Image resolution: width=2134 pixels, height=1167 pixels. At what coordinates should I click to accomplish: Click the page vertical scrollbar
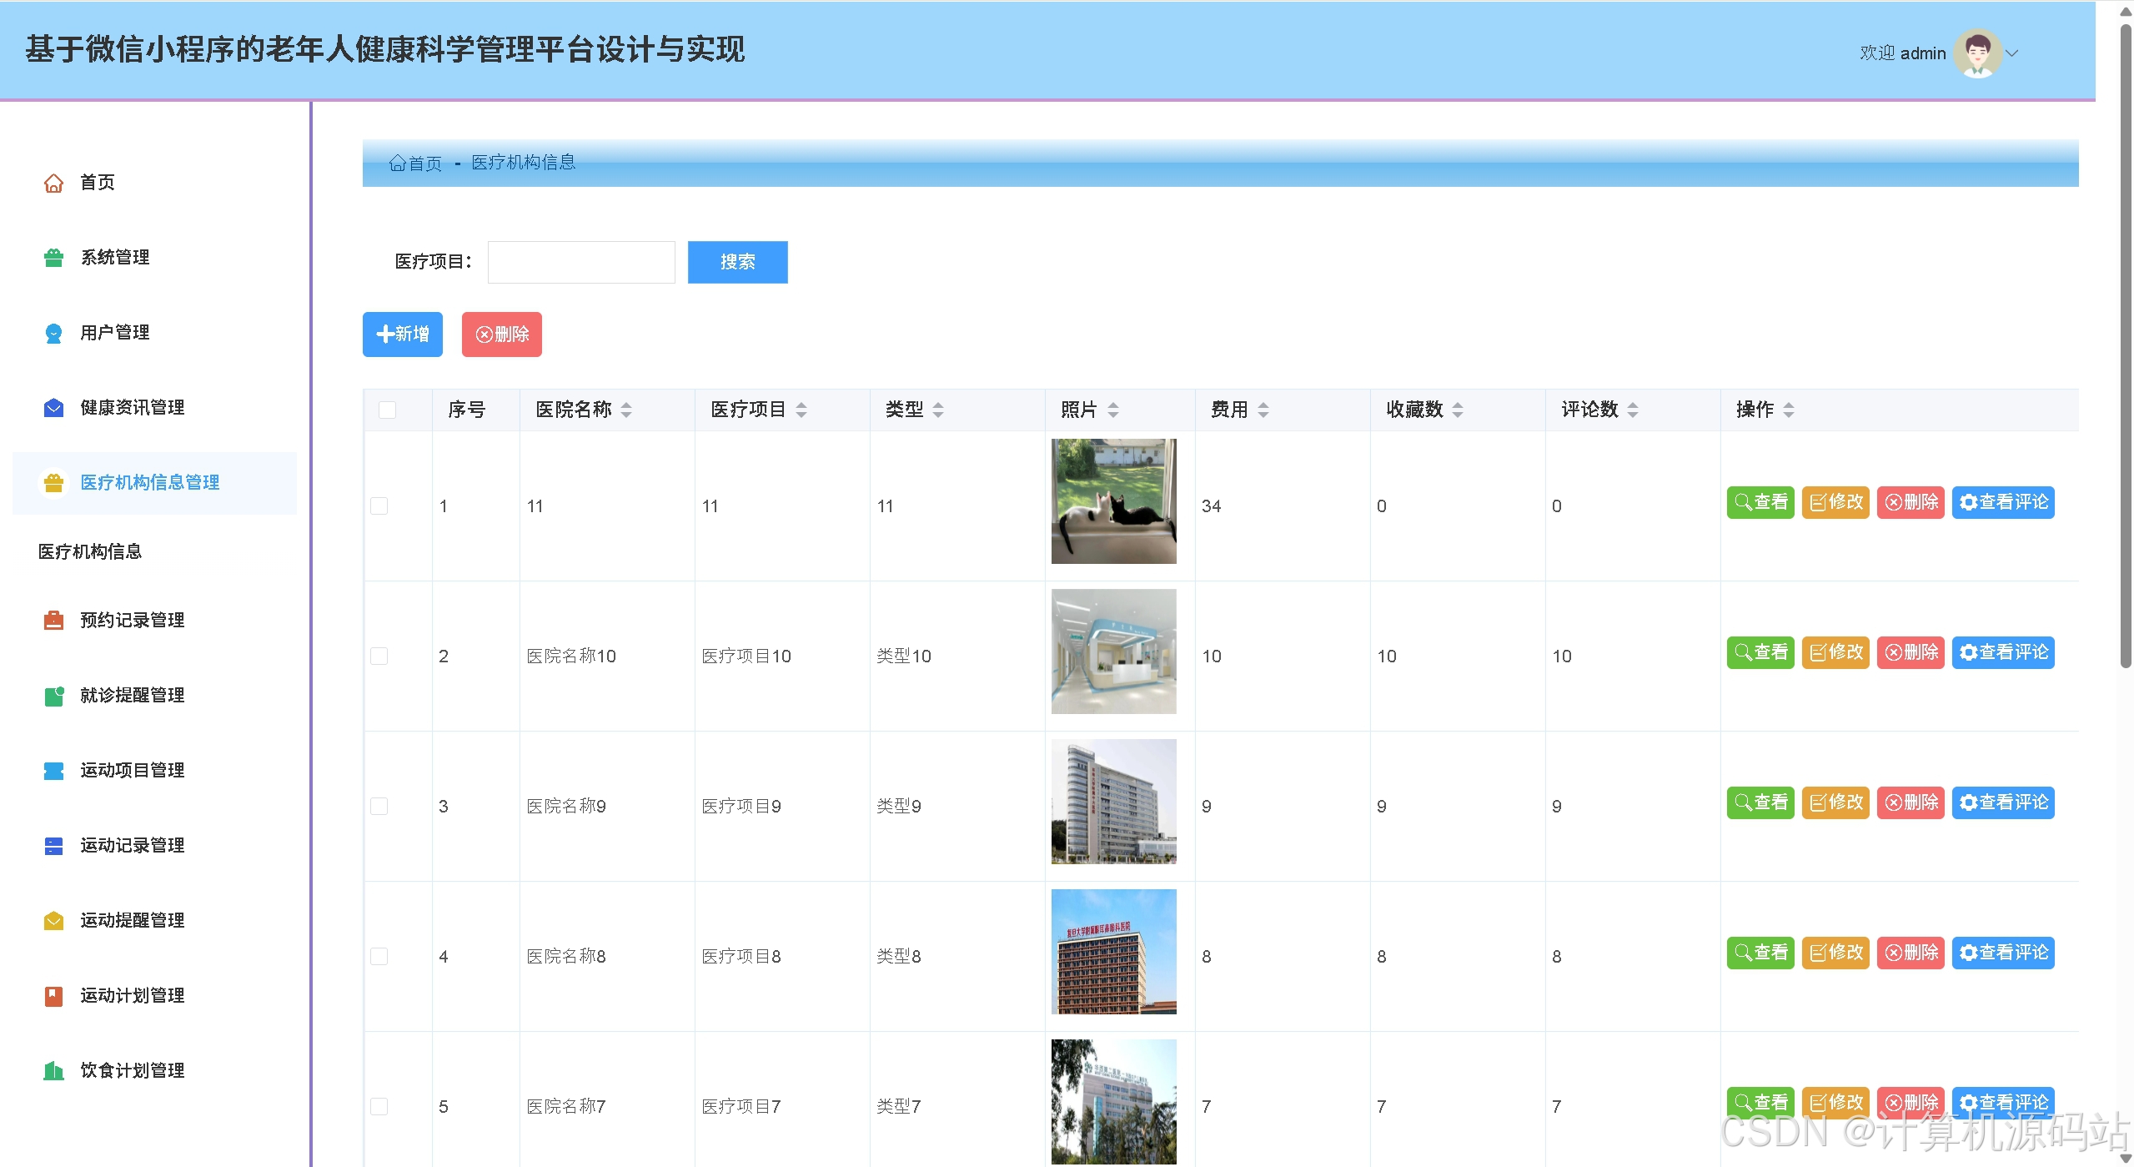[x=2126, y=346]
